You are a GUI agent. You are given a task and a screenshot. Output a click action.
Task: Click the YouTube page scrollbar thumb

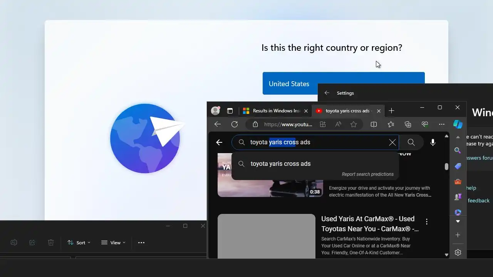(446, 167)
